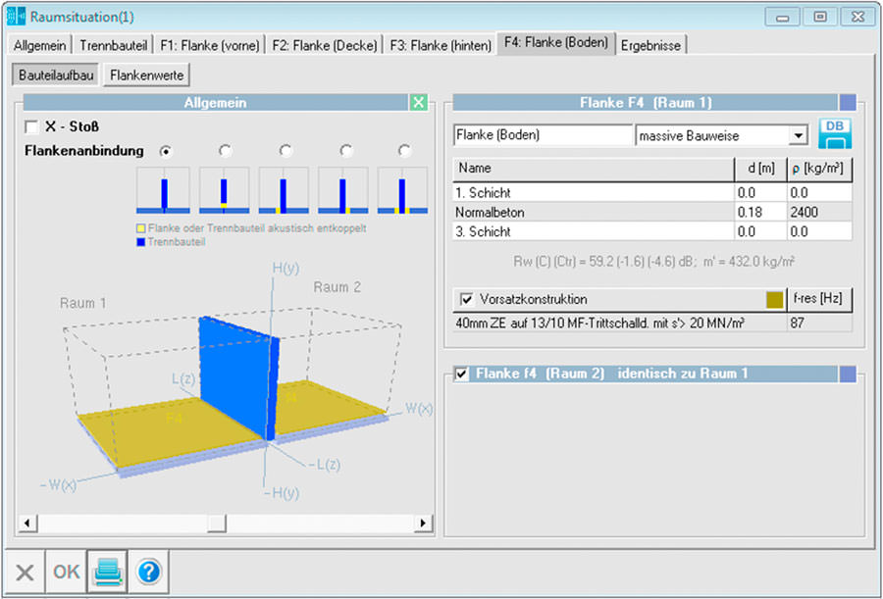
Task: Click the ρ [kg/m³] column header
Action: pos(819,169)
